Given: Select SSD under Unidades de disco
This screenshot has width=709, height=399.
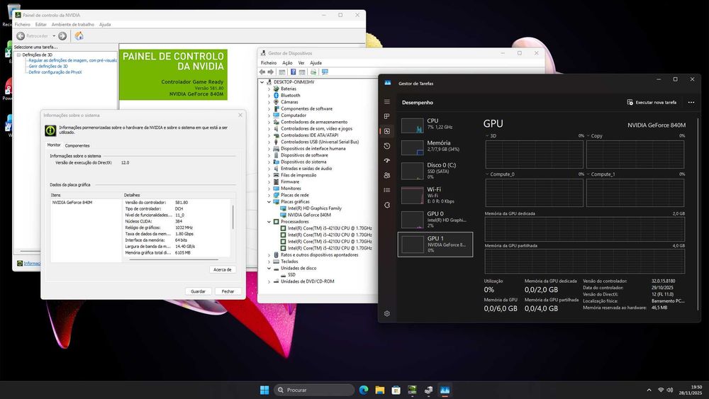Looking at the screenshot, I should tap(291, 275).
